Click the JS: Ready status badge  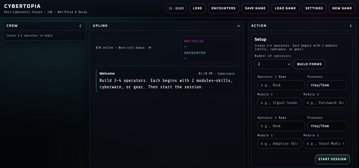pos(176,8)
